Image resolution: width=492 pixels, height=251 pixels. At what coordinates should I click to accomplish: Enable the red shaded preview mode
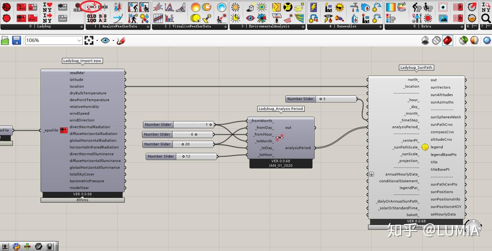pos(448,40)
